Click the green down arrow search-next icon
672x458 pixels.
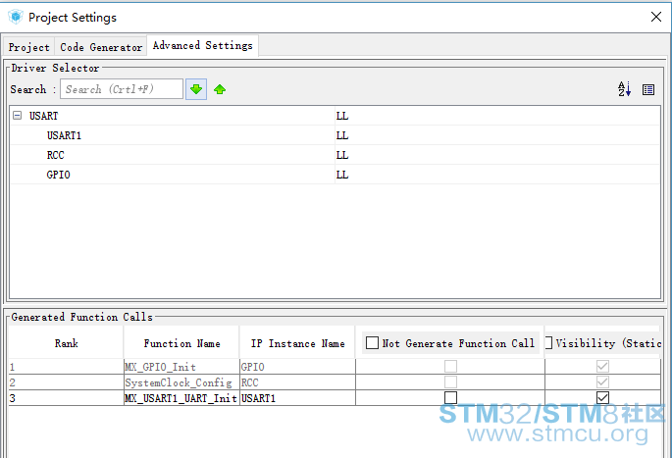click(x=196, y=89)
